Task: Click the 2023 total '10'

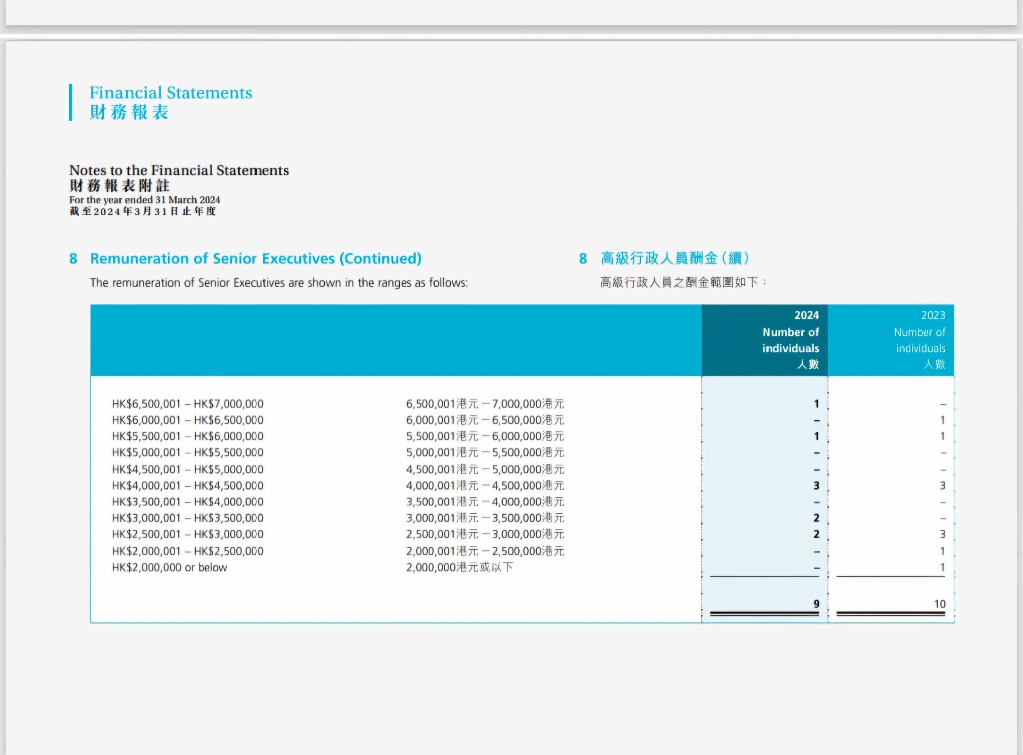Action: (x=940, y=604)
